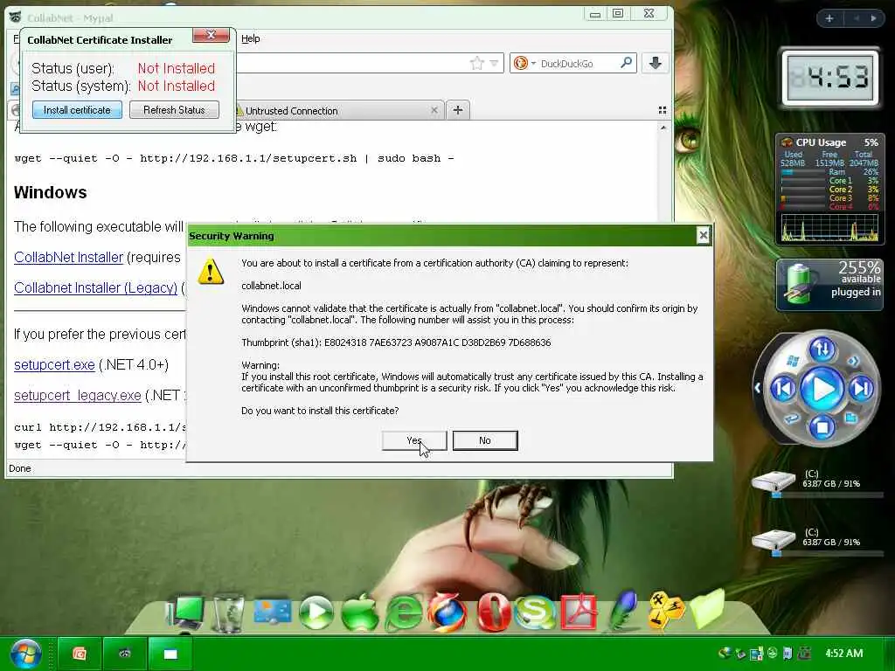Click the bookmark star icon
This screenshot has height=671, width=895.
coord(477,63)
